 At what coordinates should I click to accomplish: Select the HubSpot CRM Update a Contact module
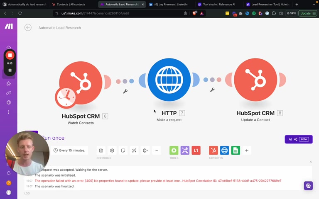coord(255,80)
